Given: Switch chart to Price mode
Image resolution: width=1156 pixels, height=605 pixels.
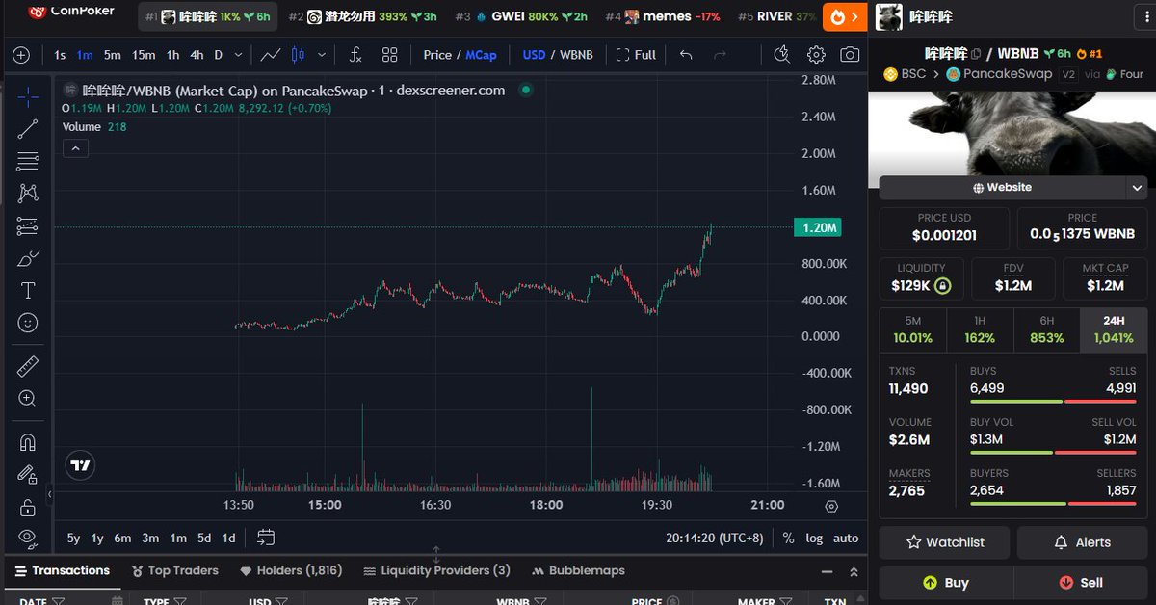Looking at the screenshot, I should tap(438, 55).
